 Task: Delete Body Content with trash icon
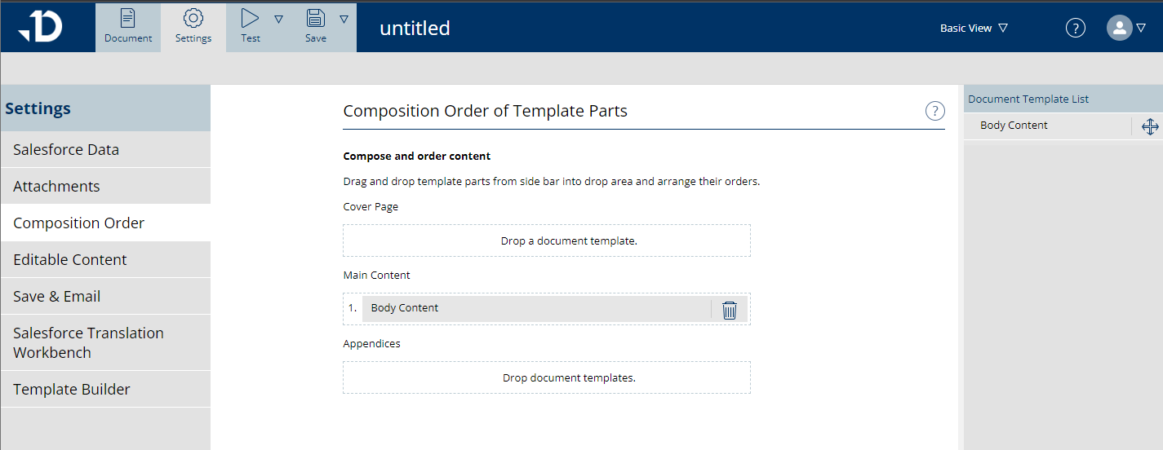coord(730,310)
